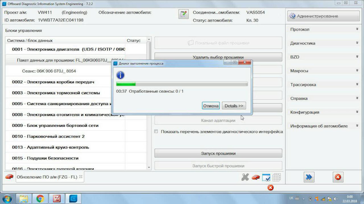Click the control unit list scroll-up arrow
Image resolution: width=364 pixels, height=204 pixels.
click(x=149, y=40)
